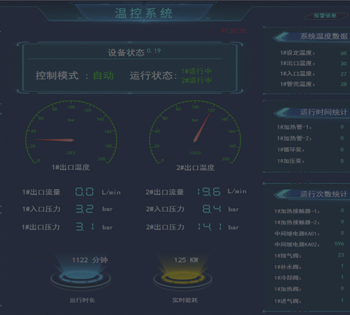The image size is (350, 315).
Task: Click the 2#运行中 status text
Action: 196,80
